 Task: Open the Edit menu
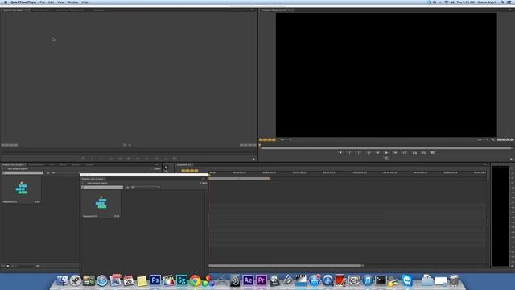[51, 2]
